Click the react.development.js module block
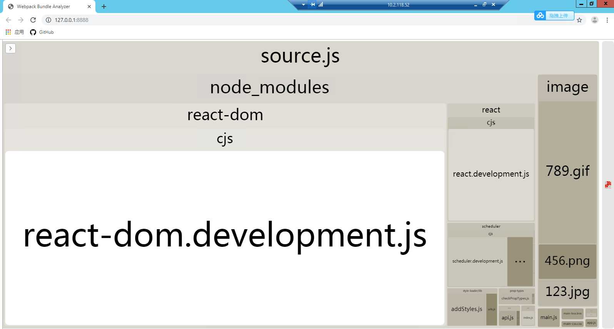Image resolution: width=614 pixels, height=329 pixels. click(491, 174)
